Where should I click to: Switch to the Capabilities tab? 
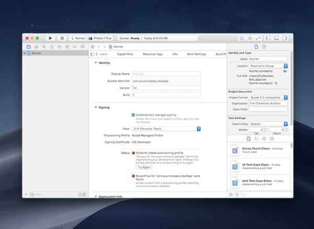pyautogui.click(x=125, y=54)
